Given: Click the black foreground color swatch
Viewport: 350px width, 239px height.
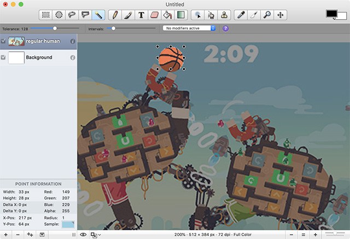Looking at the screenshot, I should [330, 13].
